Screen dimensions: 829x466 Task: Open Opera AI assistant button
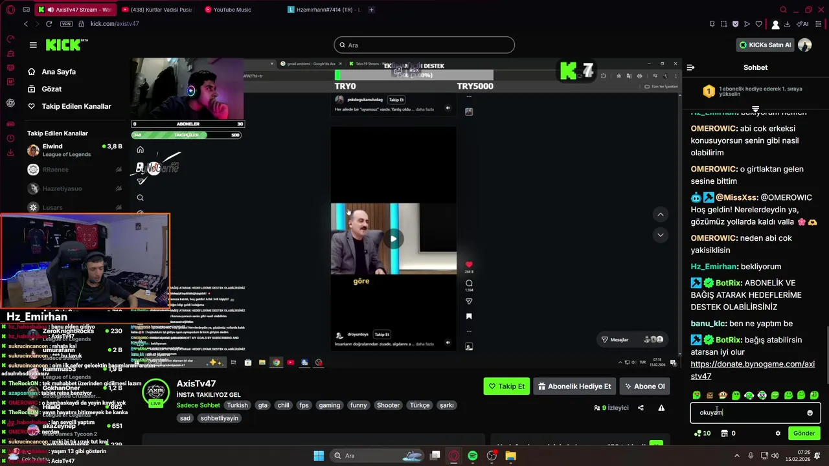802,24
